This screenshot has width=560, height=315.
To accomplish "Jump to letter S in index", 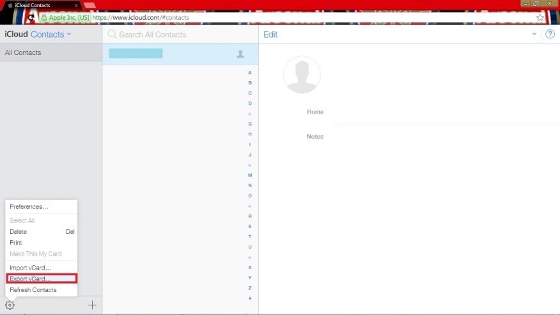I will (x=250, y=226).
